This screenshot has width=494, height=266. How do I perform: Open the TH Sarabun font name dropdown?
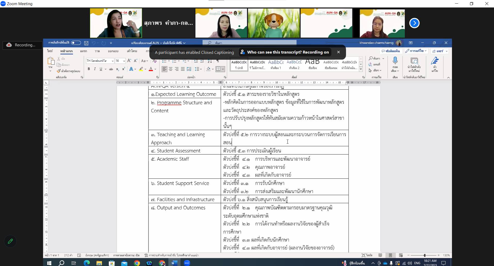pos(113,61)
